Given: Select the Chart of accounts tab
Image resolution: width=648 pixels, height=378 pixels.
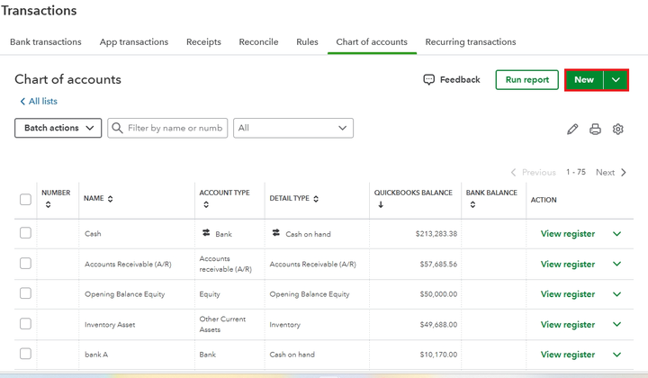Looking at the screenshot, I should [372, 42].
